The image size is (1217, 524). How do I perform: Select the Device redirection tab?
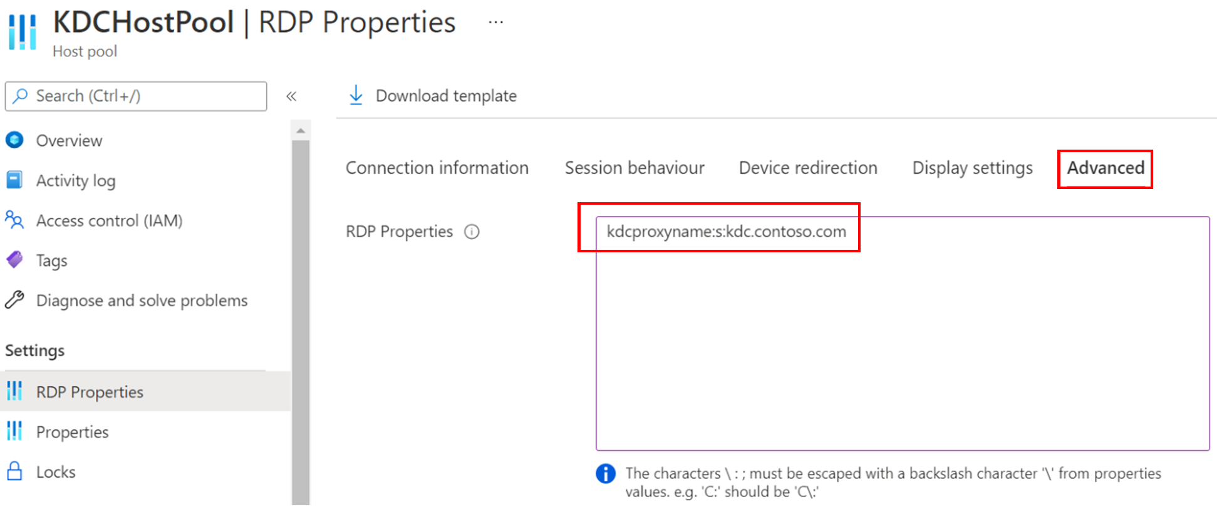808,168
